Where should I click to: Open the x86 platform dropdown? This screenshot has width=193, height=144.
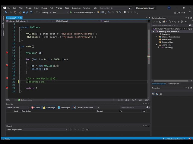pyautogui.click(x=60, y=12)
